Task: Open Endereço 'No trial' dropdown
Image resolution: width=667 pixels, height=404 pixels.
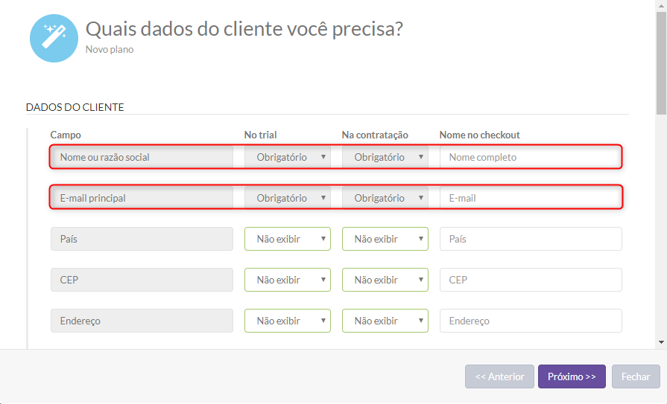Action: click(x=287, y=321)
